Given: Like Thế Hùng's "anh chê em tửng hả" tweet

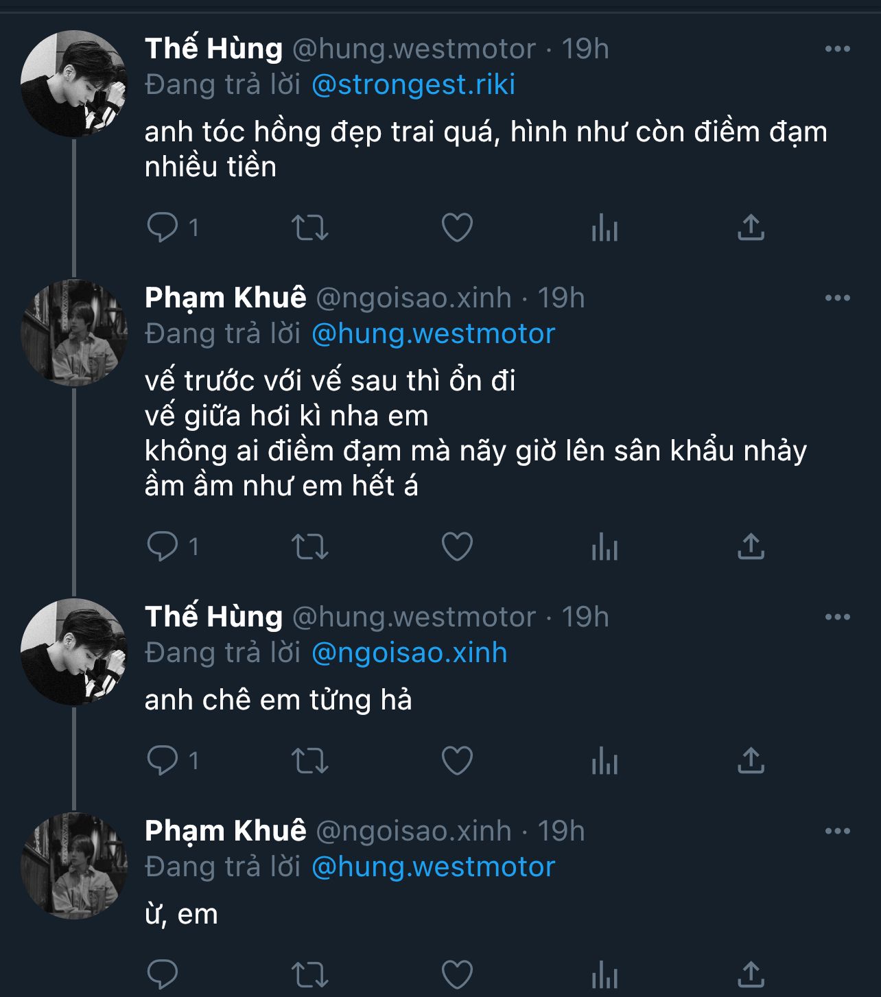Looking at the screenshot, I should [457, 760].
